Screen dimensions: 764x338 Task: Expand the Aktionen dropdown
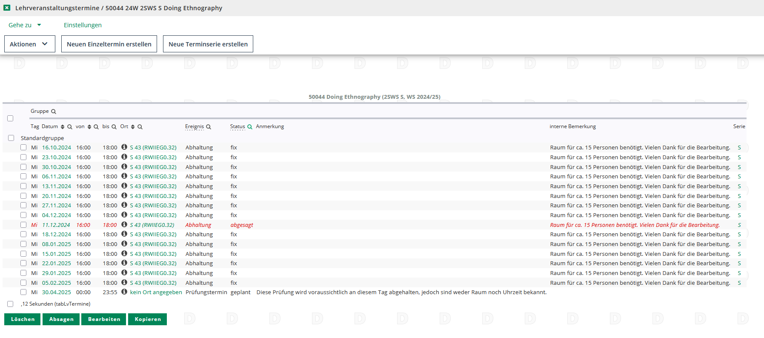(29, 44)
